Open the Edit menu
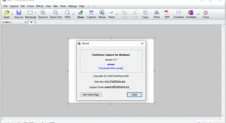 23,6
